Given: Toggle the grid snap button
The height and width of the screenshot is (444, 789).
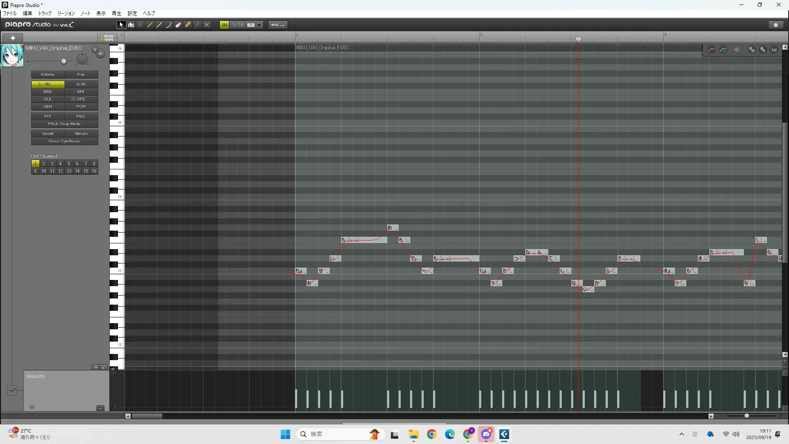Looking at the screenshot, I should pos(224,25).
